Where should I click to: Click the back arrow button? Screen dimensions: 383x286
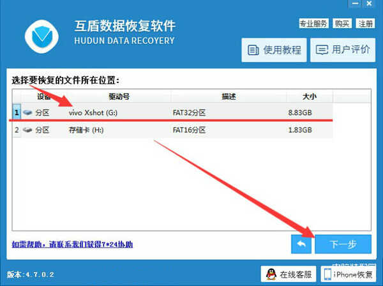(x=301, y=244)
